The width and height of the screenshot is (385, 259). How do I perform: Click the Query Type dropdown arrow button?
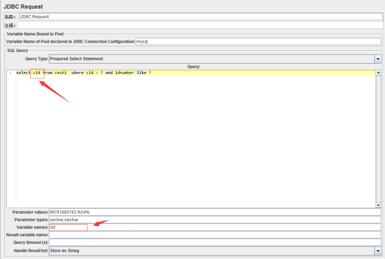[378, 59]
